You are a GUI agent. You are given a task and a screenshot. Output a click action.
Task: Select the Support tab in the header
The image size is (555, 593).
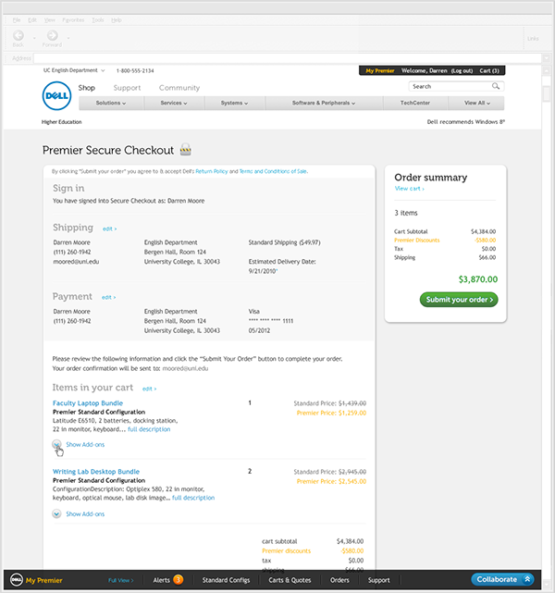[x=127, y=88]
